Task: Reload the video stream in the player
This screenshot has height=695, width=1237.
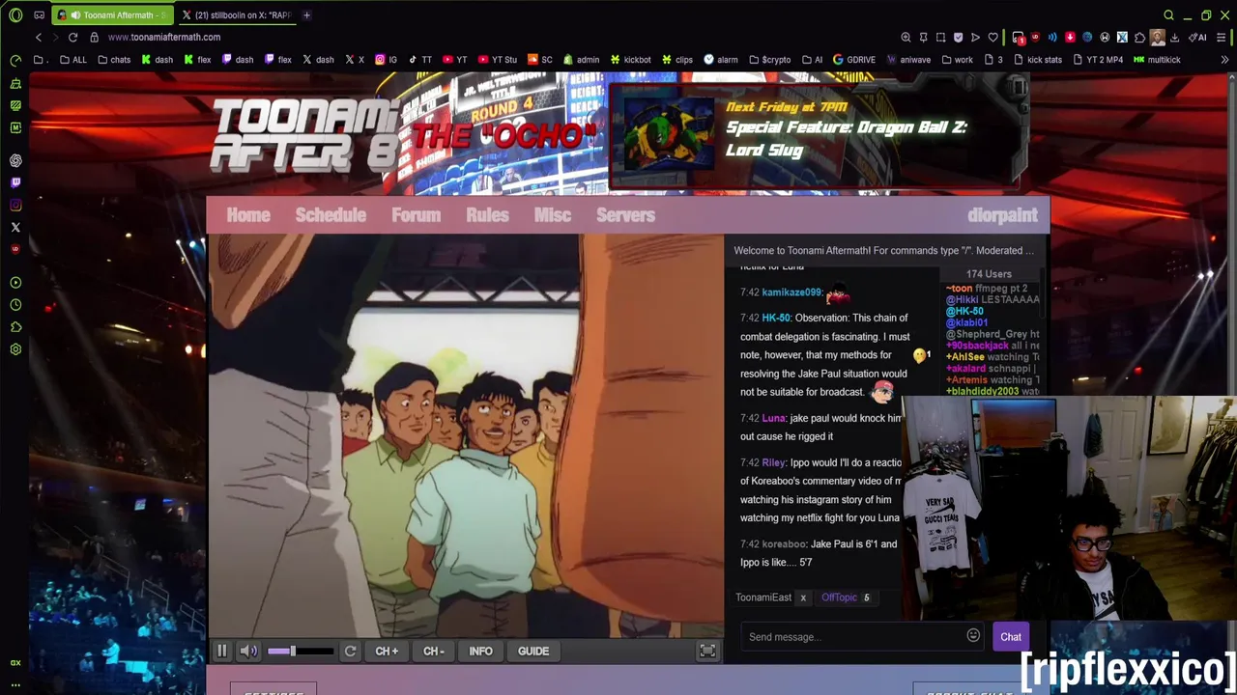Action: coord(351,652)
